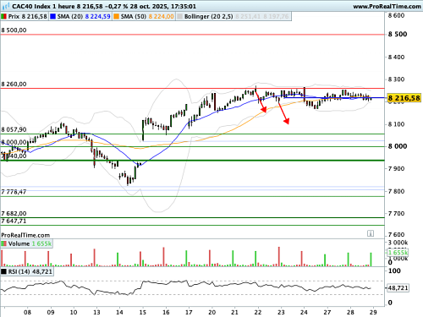423x317 pixels.
Task: Select the Prix 8 216,58 legend entry
Action: [28, 17]
